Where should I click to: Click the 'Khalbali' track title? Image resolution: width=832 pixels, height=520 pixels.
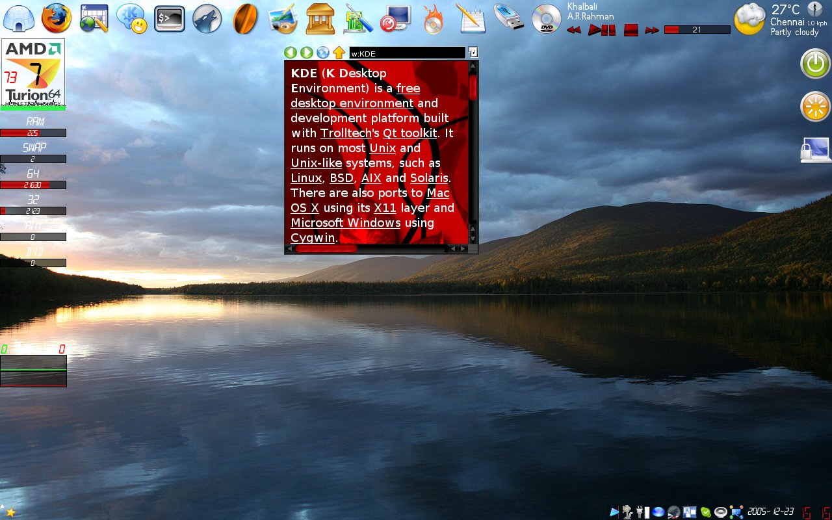tap(582, 6)
